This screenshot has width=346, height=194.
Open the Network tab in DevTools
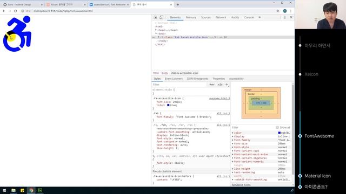221,17
